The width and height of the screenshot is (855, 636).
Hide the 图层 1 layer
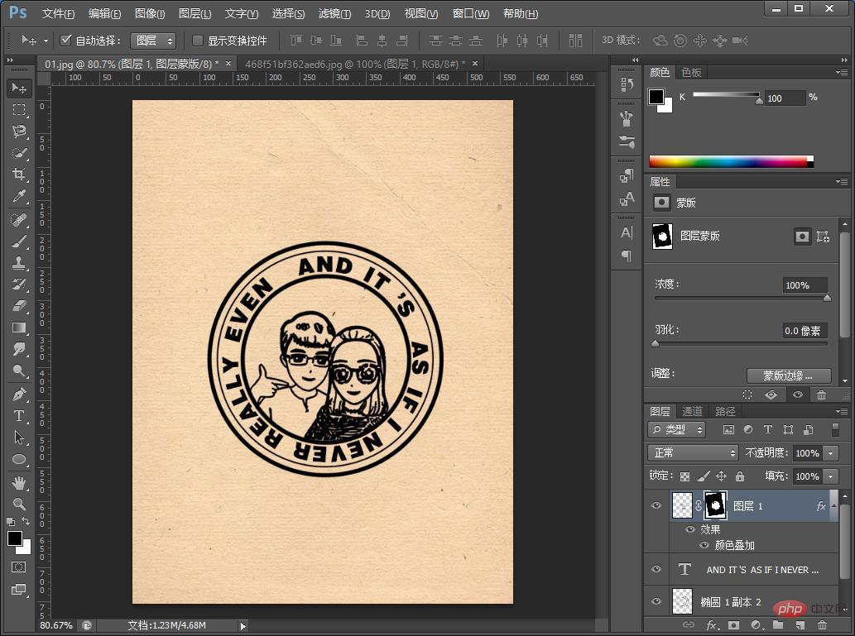tap(656, 506)
